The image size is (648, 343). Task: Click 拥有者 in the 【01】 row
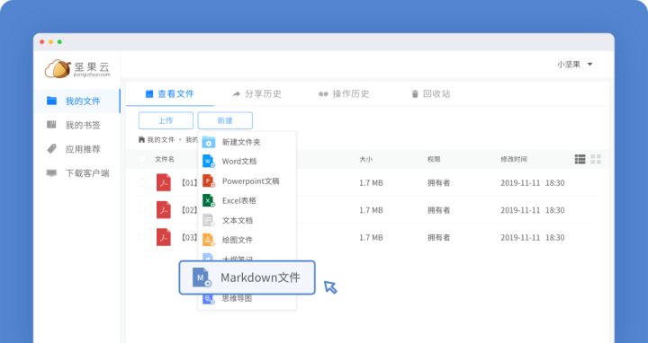coord(438,182)
